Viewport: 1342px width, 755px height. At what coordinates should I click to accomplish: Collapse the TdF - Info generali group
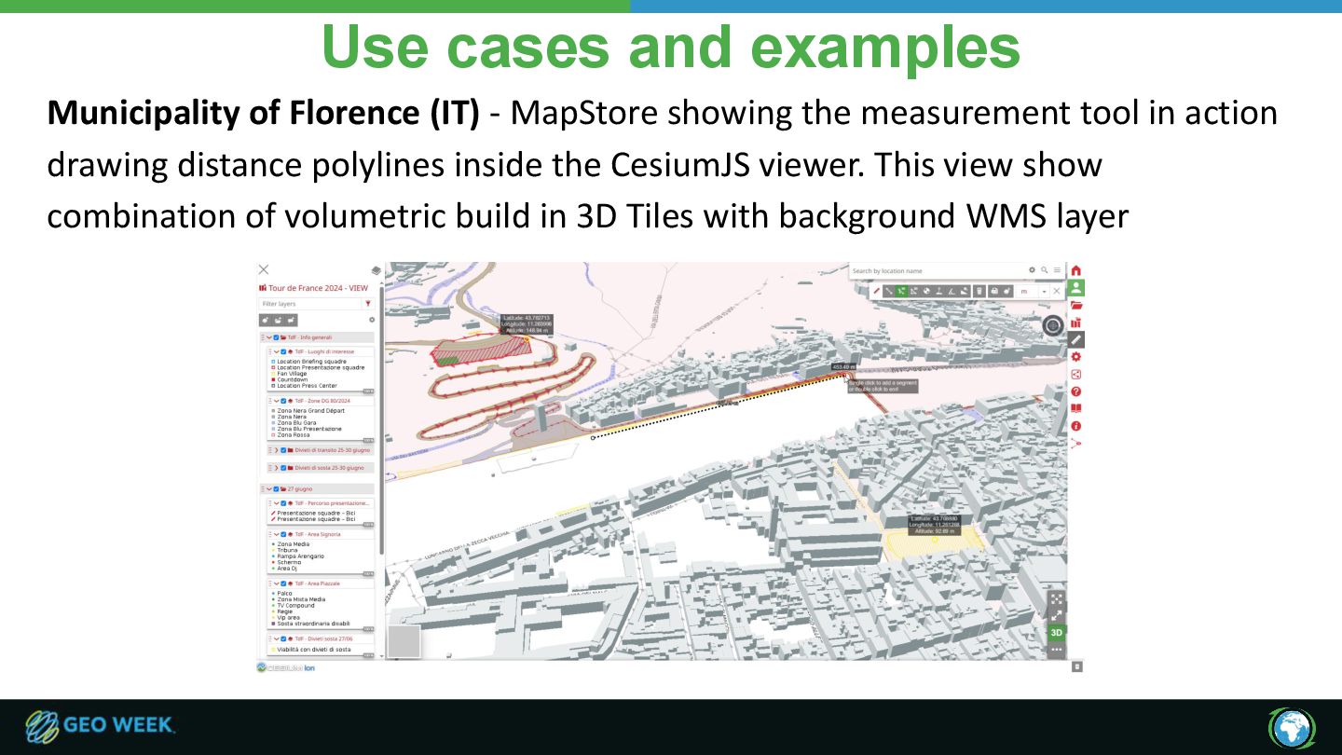coord(269,337)
